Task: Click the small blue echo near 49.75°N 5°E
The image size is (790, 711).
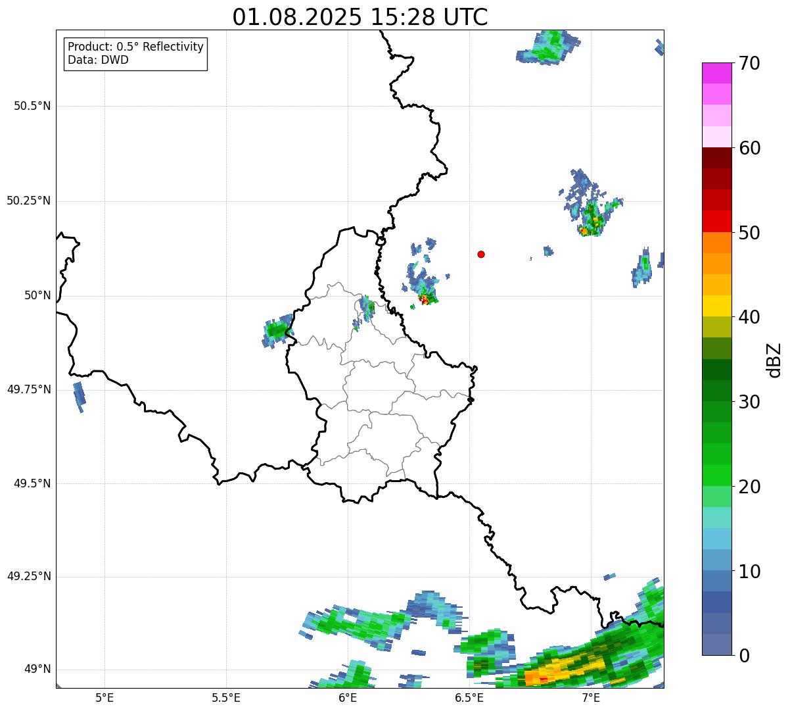Action: (x=79, y=395)
